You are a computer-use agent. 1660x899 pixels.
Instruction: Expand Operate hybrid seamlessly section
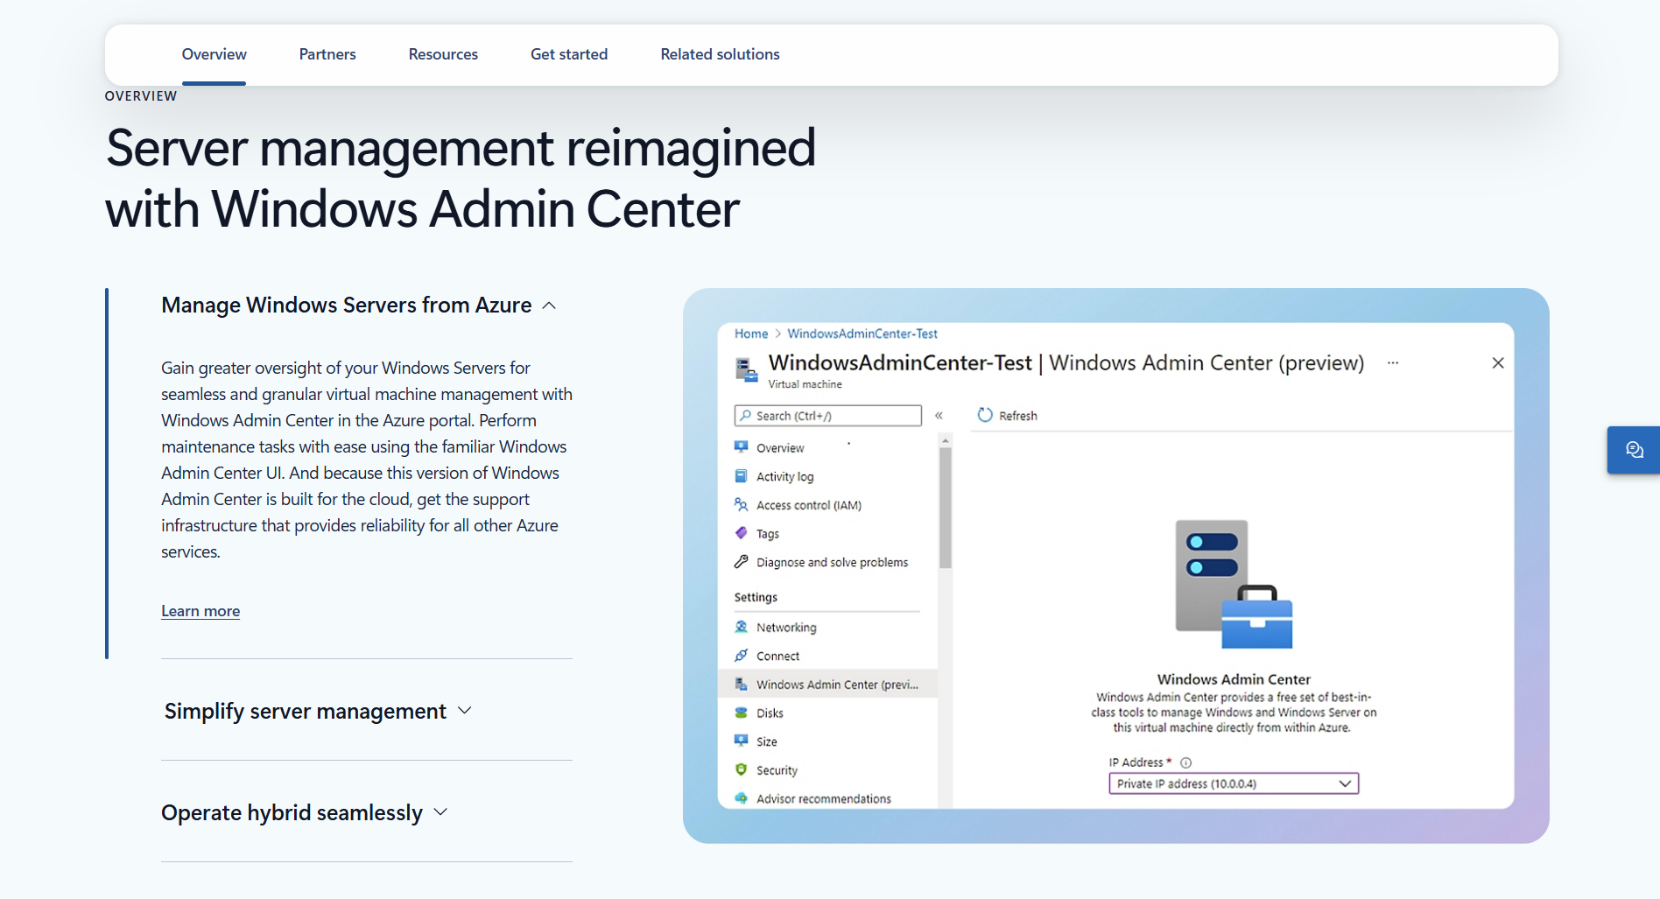(305, 812)
